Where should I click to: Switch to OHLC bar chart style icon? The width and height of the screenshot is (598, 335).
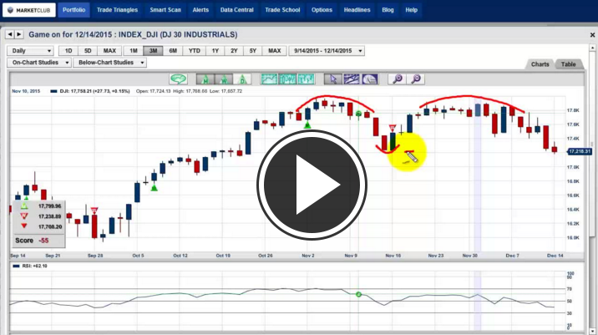(306, 79)
